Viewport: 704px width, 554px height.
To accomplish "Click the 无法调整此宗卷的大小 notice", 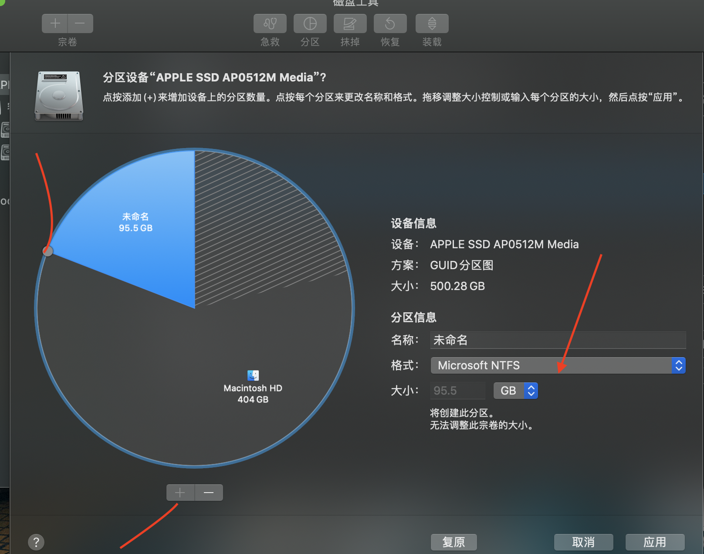I will click(x=482, y=425).
